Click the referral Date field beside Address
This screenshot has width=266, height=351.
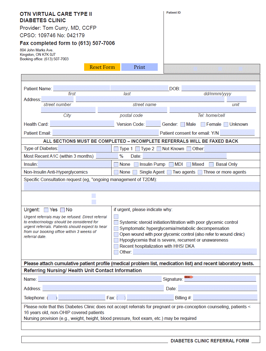[x=218, y=288]
